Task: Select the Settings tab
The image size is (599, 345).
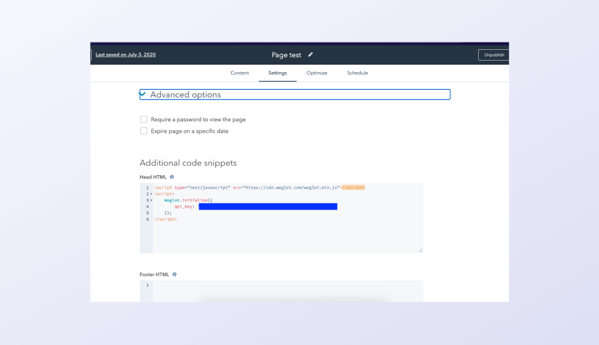Action: click(278, 73)
